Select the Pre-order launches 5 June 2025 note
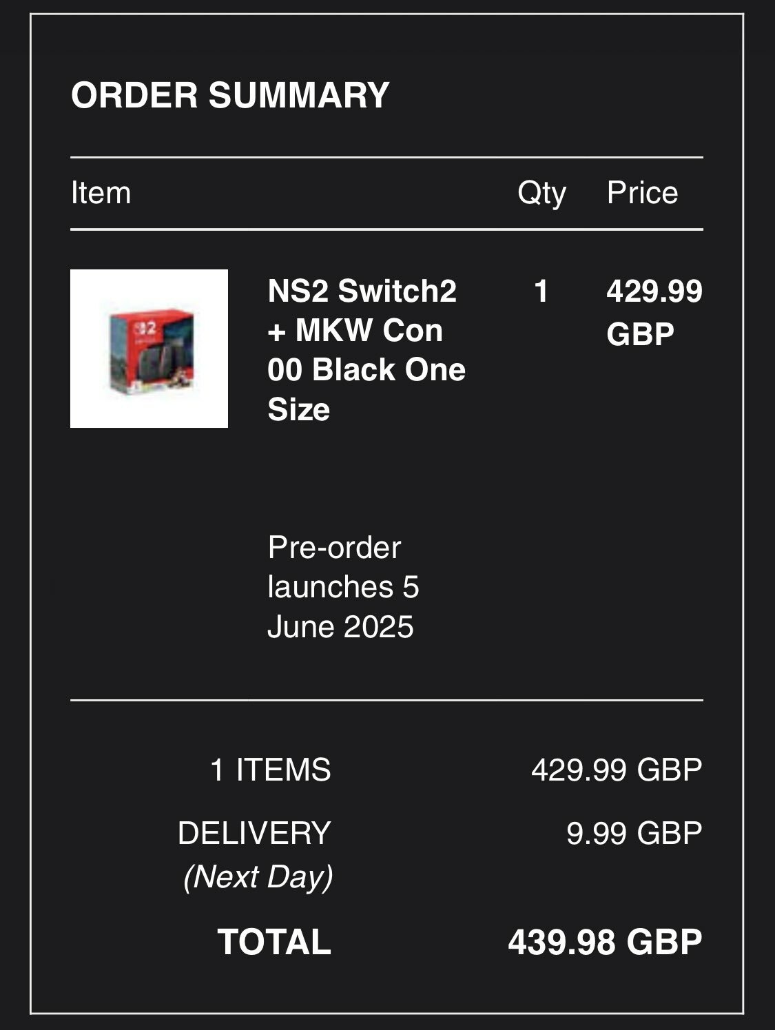Viewport: 775px width, 1030px height. point(343,587)
